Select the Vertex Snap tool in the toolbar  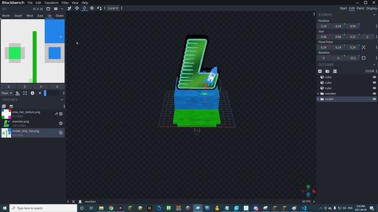pos(99,8)
